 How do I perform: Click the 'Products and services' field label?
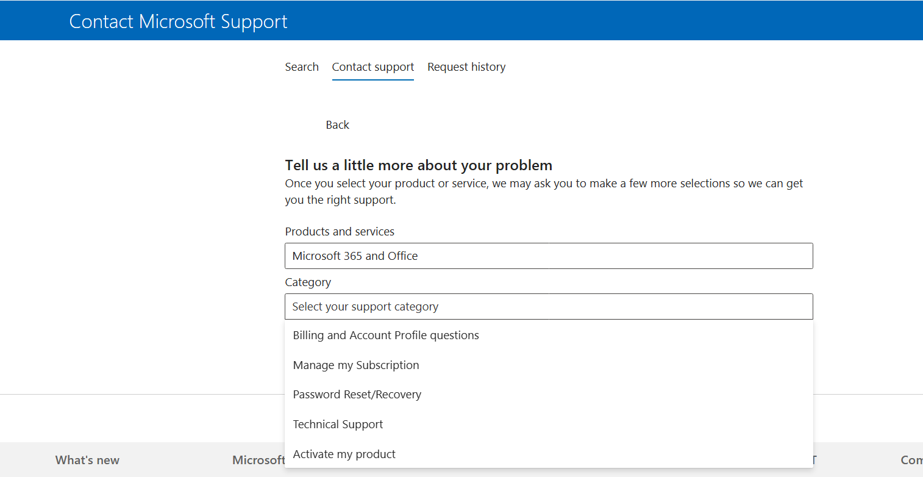(x=340, y=232)
